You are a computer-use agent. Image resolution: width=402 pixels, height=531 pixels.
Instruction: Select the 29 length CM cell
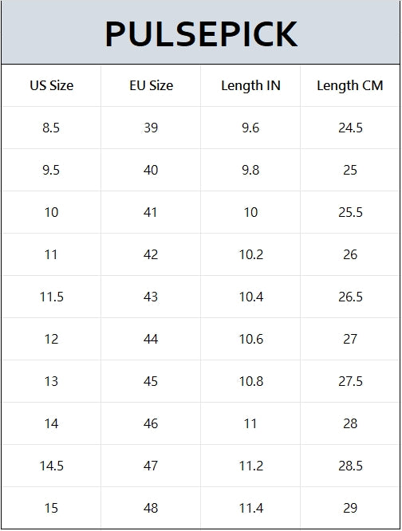[x=350, y=508]
